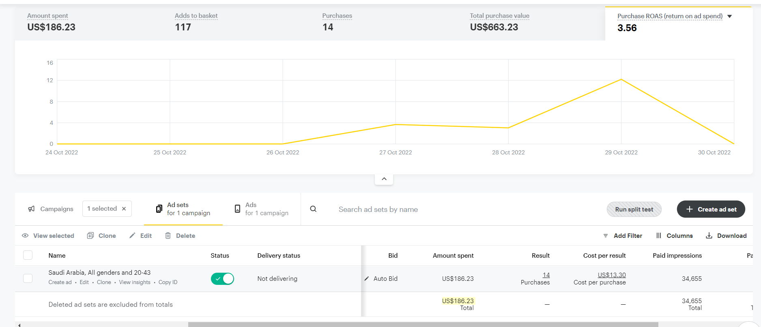
Task: Collapse the chart panel with chevron
Action: pos(384,179)
